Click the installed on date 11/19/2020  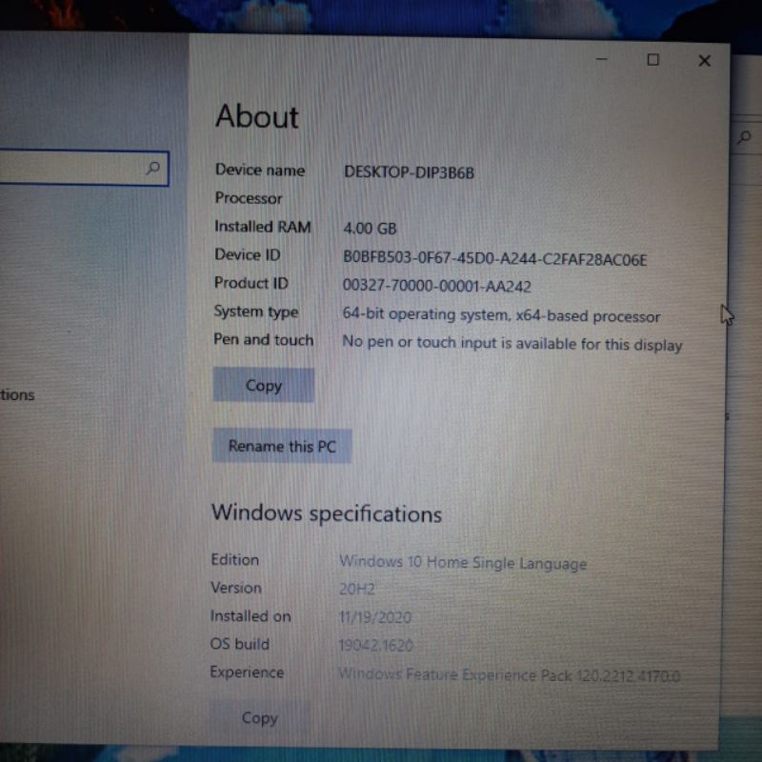(x=374, y=617)
